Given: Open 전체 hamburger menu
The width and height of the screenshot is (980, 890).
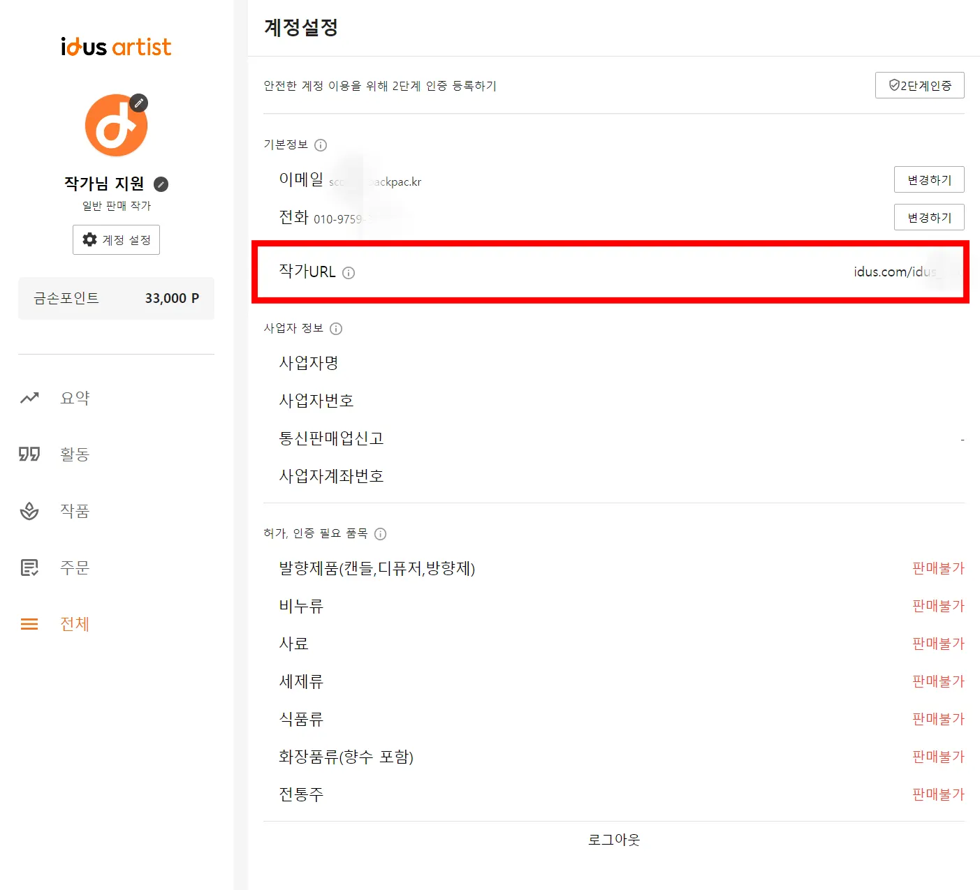Looking at the screenshot, I should coord(29,624).
